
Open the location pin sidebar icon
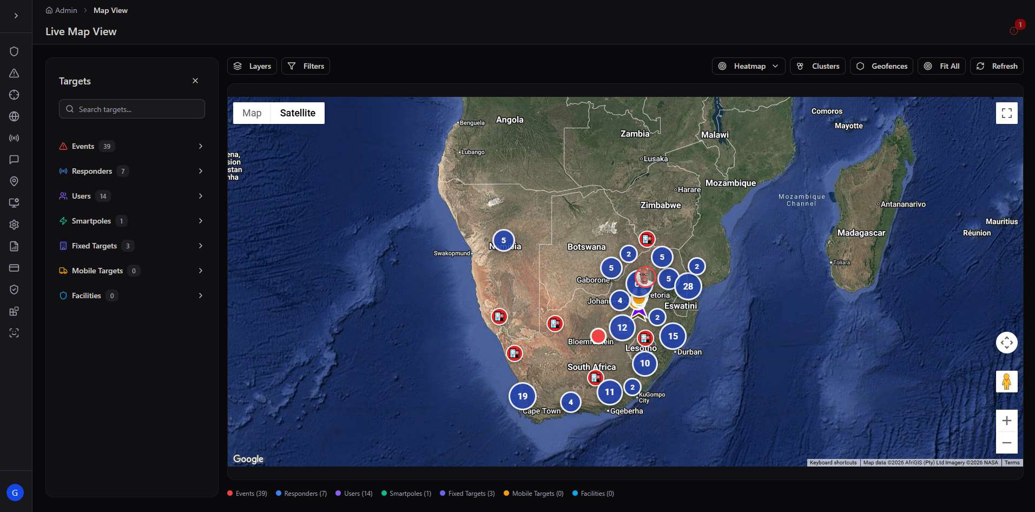click(14, 181)
